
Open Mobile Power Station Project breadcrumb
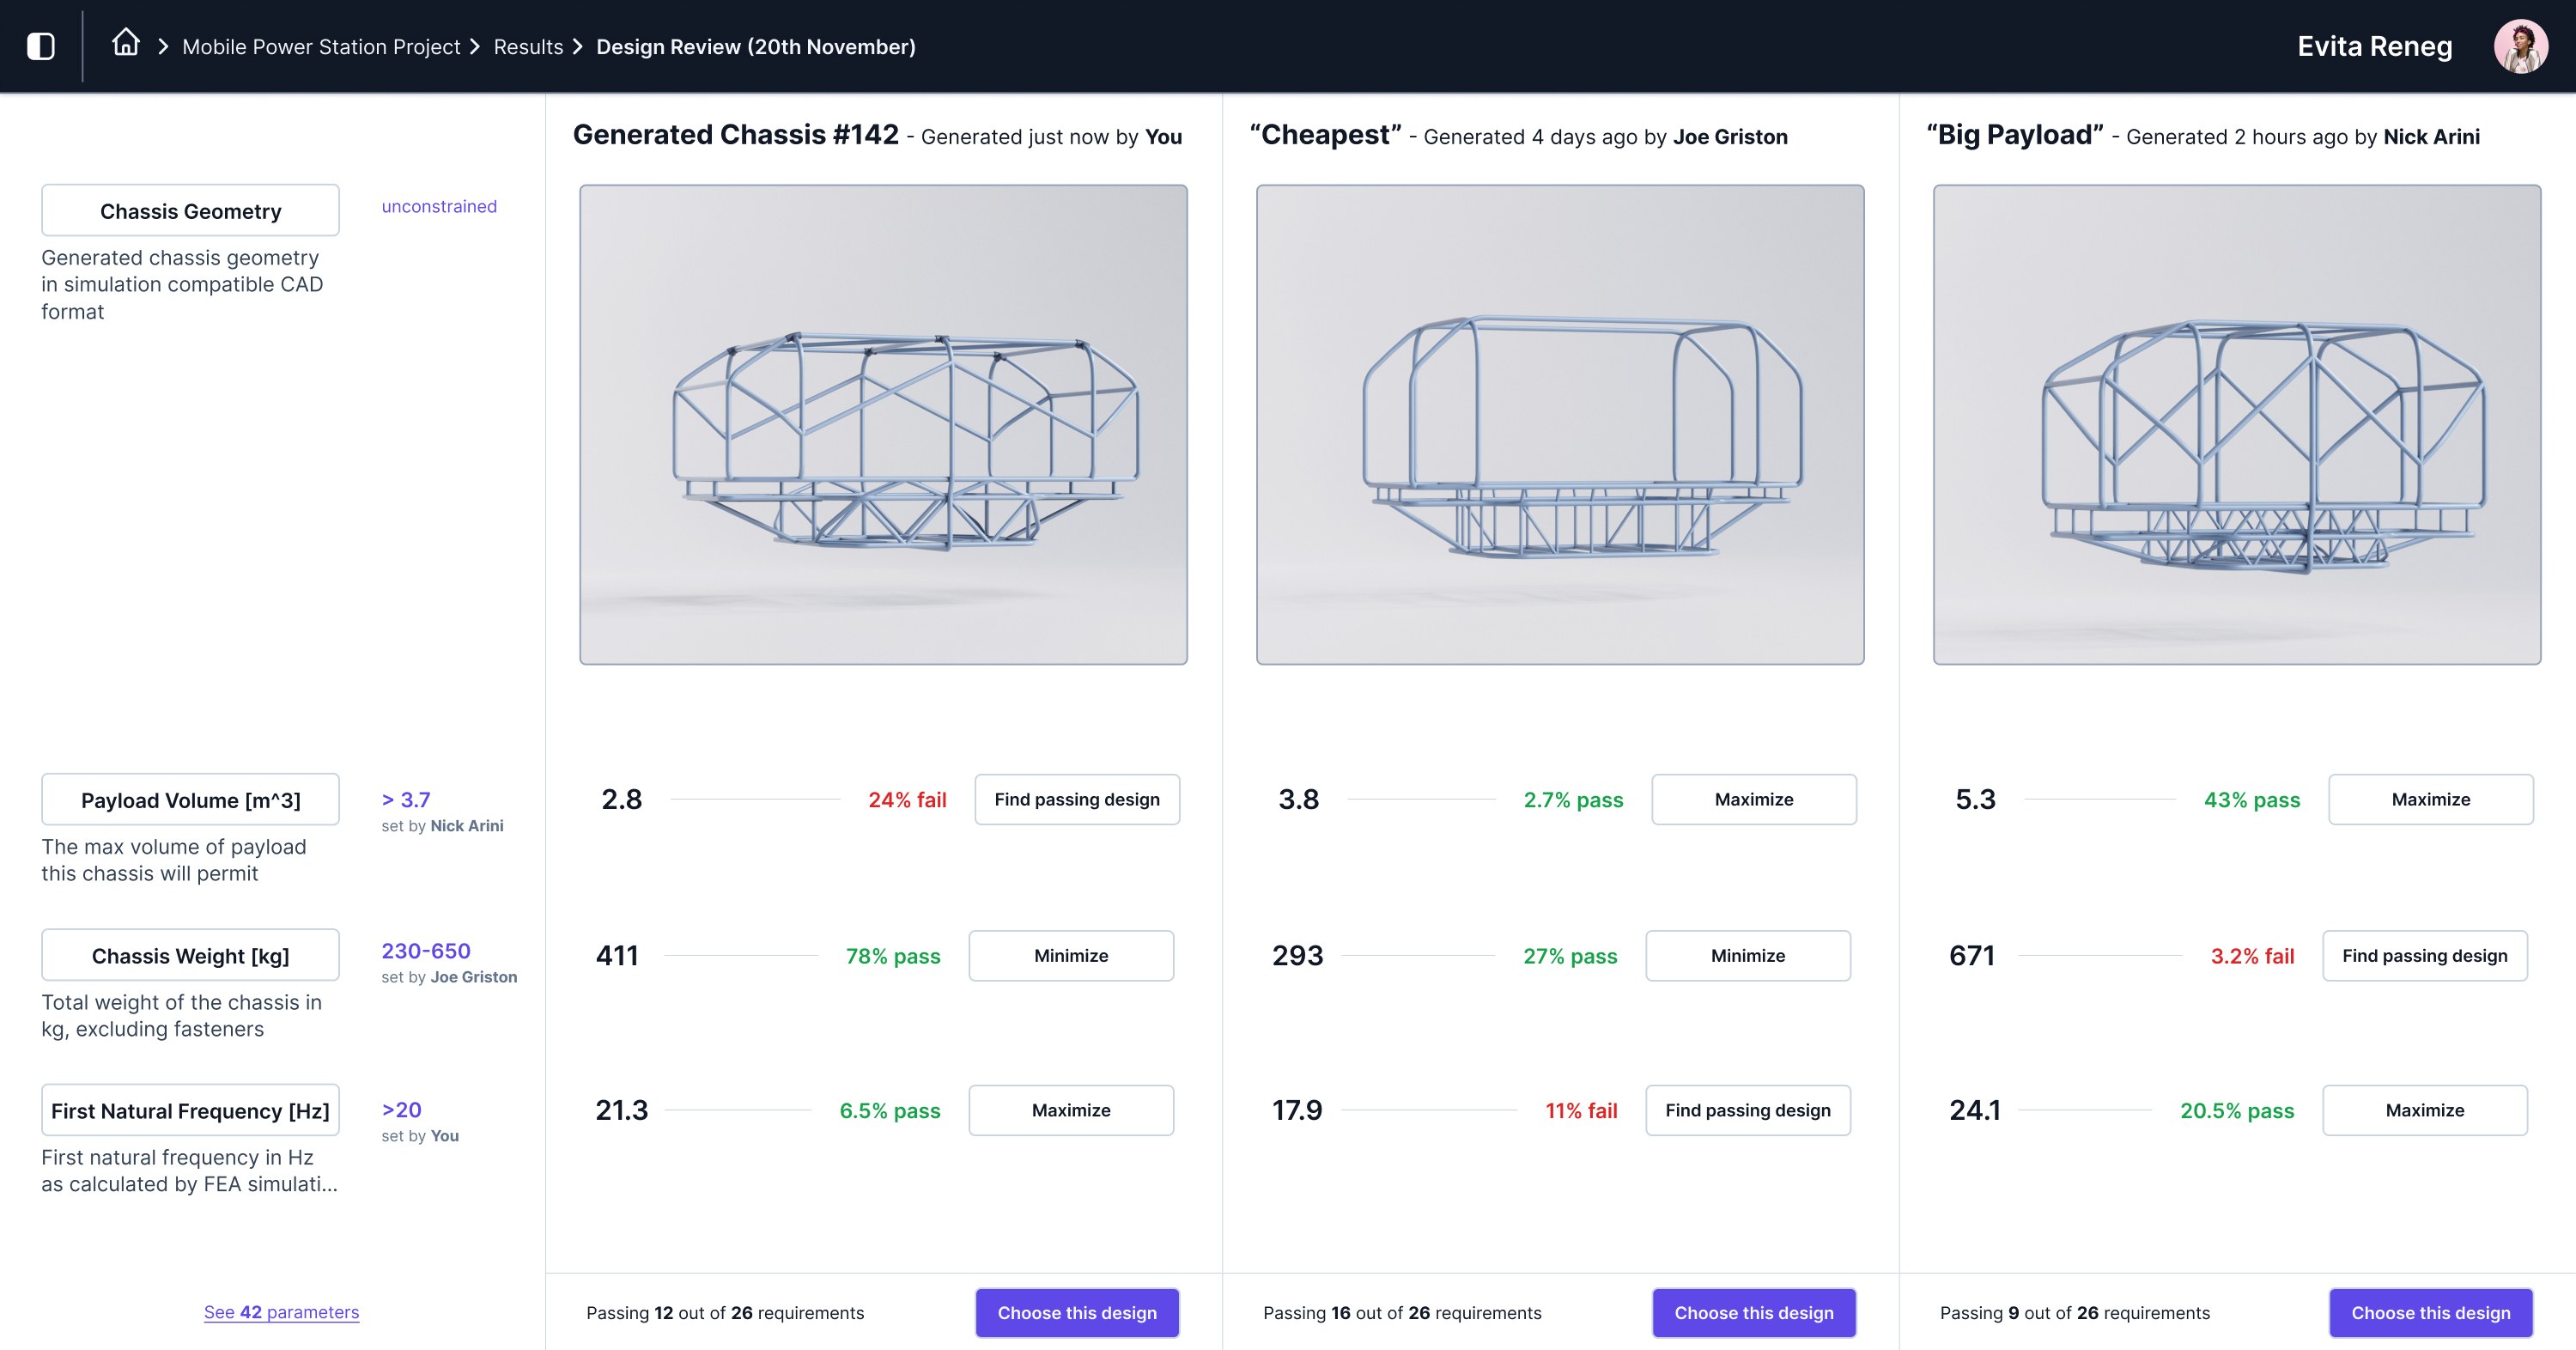321,47
